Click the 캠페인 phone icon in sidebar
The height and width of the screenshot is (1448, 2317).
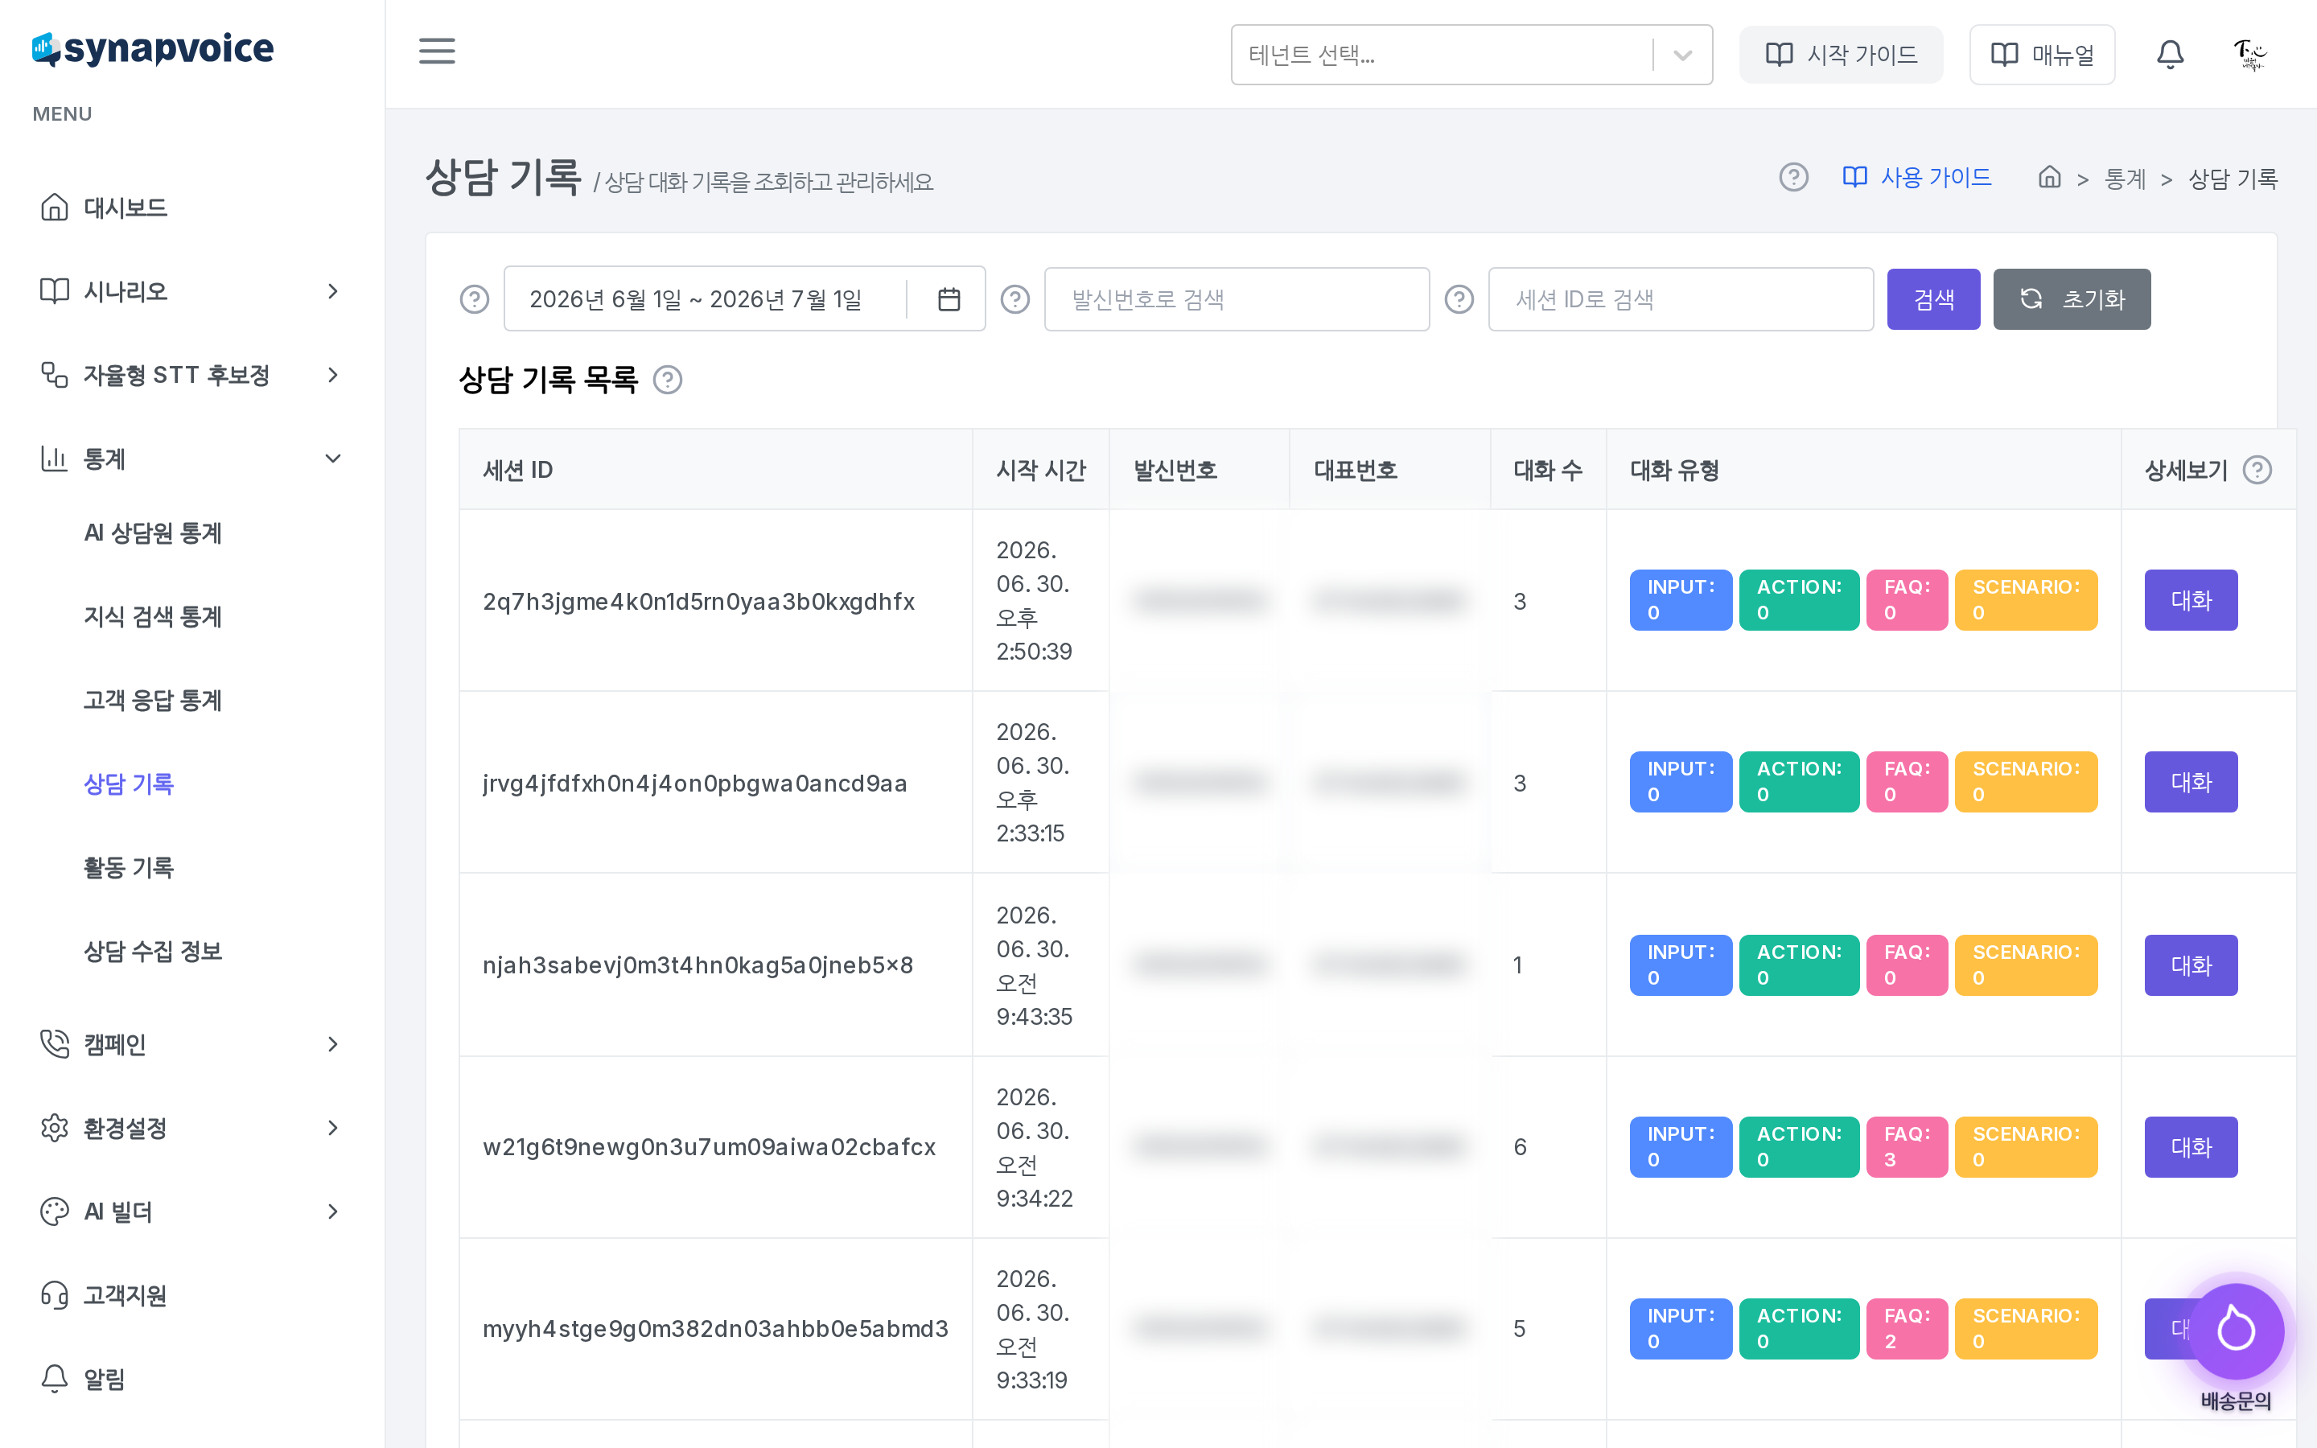(x=55, y=1044)
